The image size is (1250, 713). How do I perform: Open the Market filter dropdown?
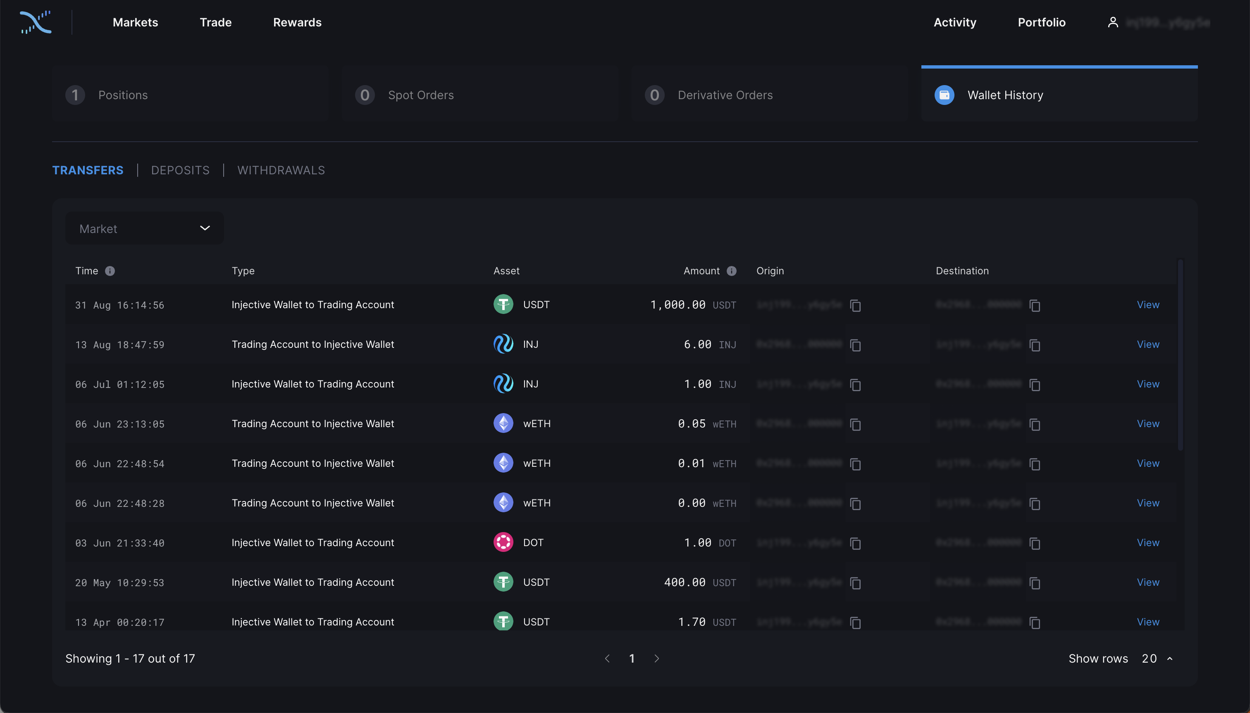pos(145,228)
